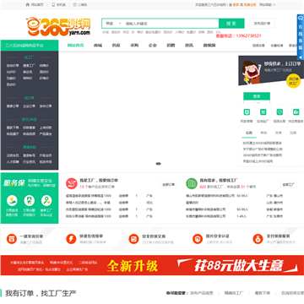
Task: Click the 精确找工厂 link at bottom
Action: pyautogui.click(x=234, y=293)
